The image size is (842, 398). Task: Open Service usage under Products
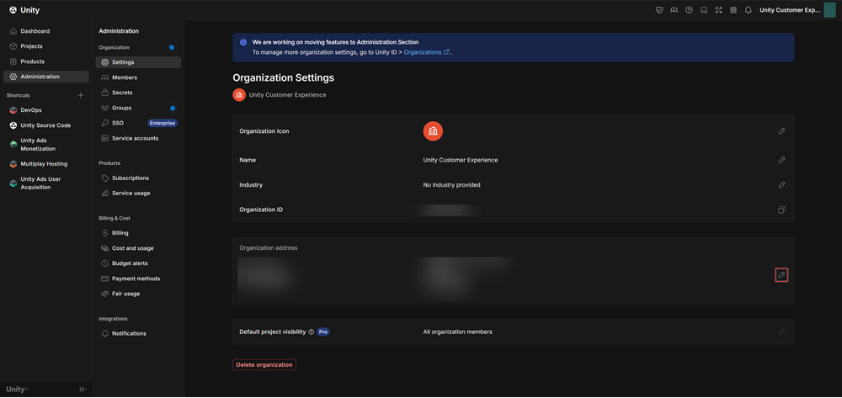(x=138, y=193)
